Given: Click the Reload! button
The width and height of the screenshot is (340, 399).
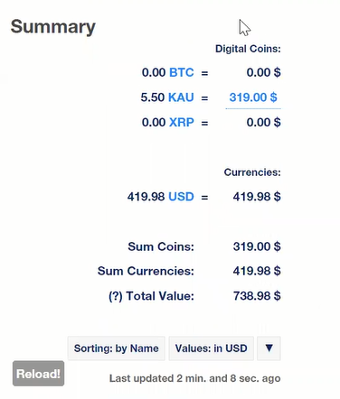Looking at the screenshot, I should (x=38, y=374).
